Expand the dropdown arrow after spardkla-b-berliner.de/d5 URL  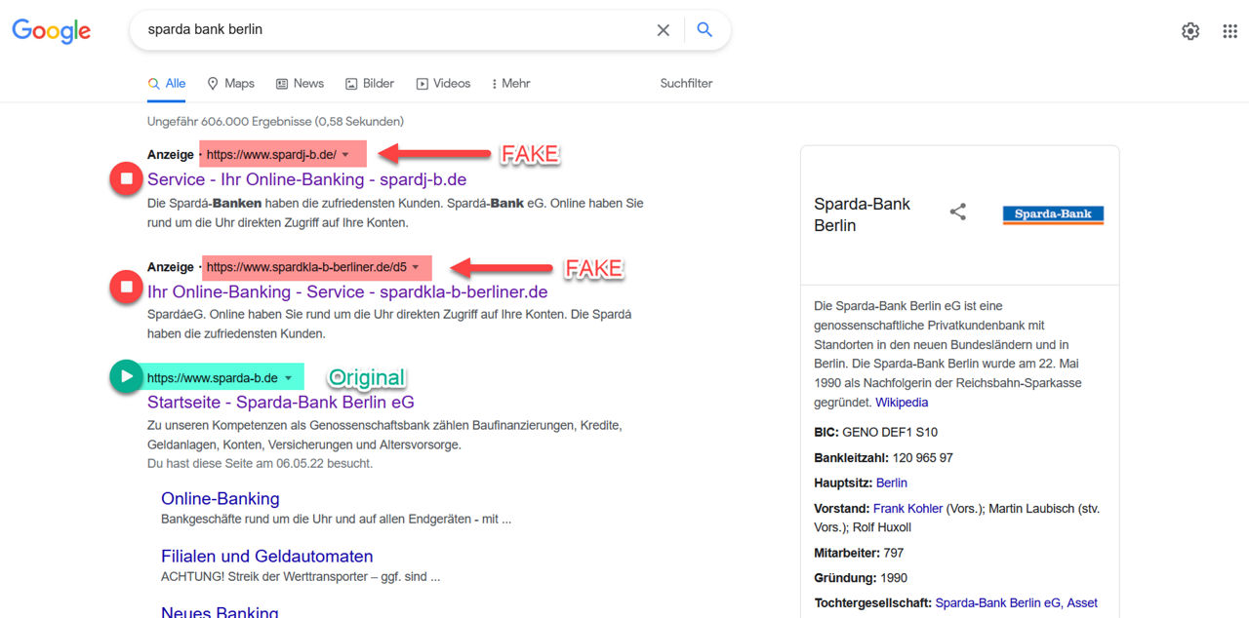point(416,267)
